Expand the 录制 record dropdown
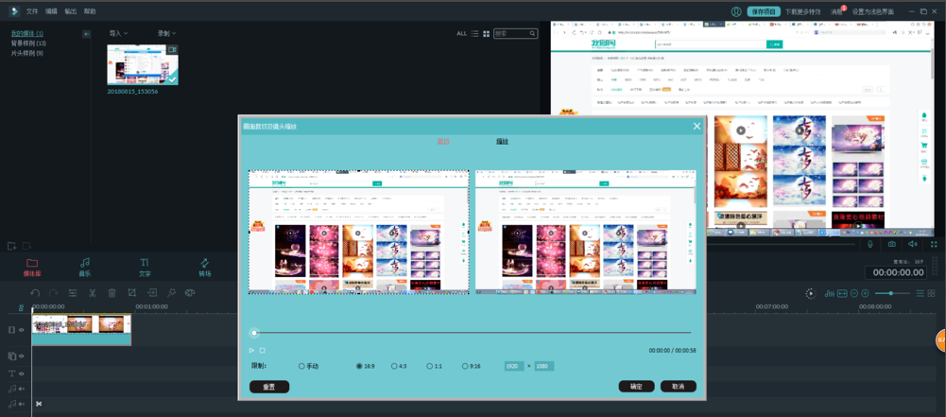946x417 pixels. 166,33
